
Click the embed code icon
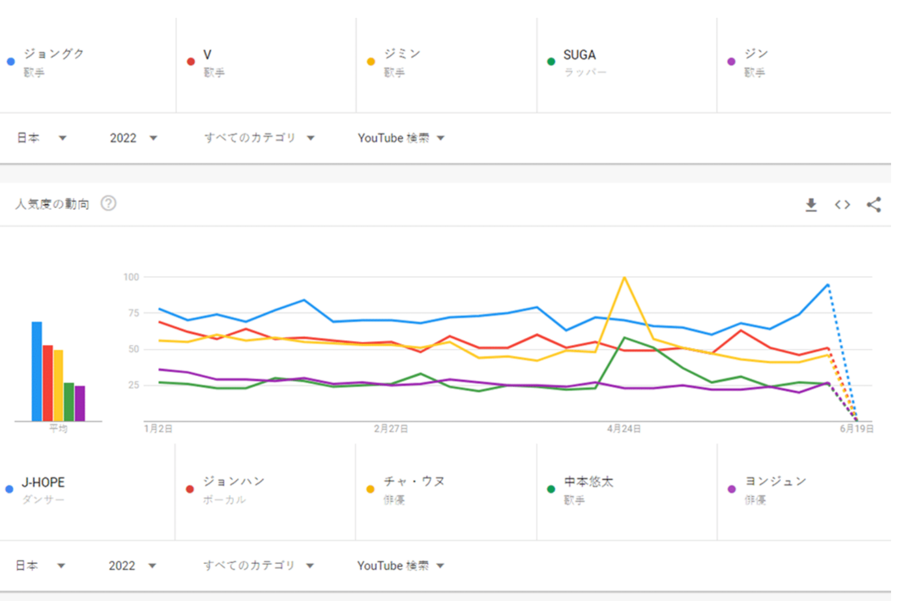coord(842,205)
